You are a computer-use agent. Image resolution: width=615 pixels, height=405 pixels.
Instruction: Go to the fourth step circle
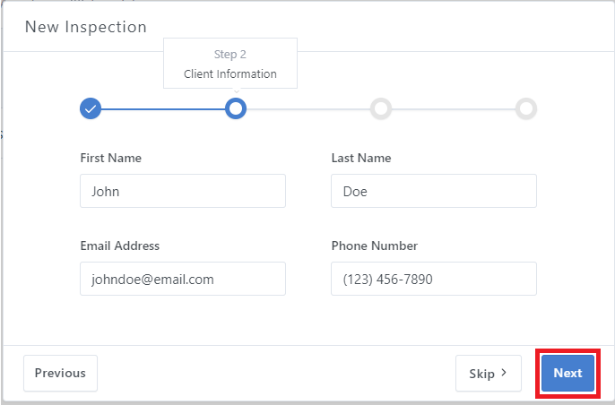(x=526, y=108)
